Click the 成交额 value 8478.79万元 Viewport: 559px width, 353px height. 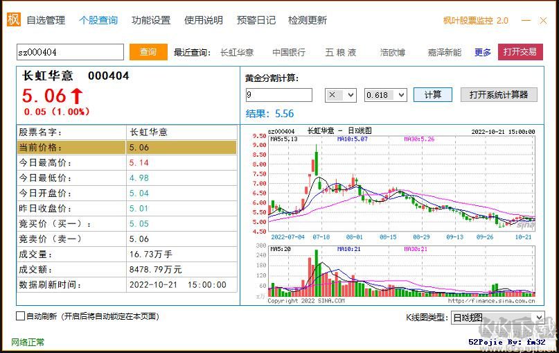tap(156, 270)
